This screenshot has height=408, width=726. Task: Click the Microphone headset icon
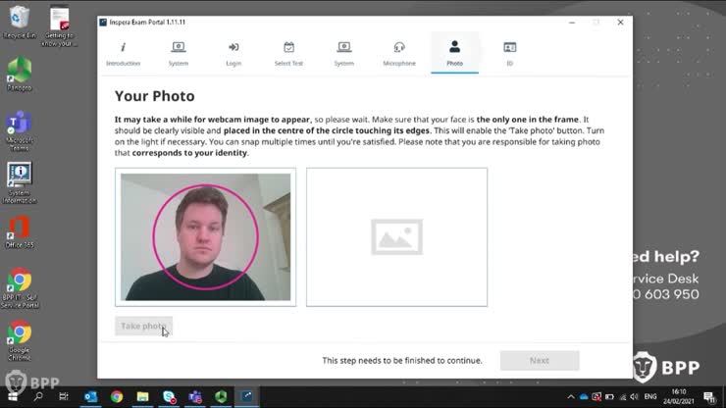pyautogui.click(x=399, y=47)
